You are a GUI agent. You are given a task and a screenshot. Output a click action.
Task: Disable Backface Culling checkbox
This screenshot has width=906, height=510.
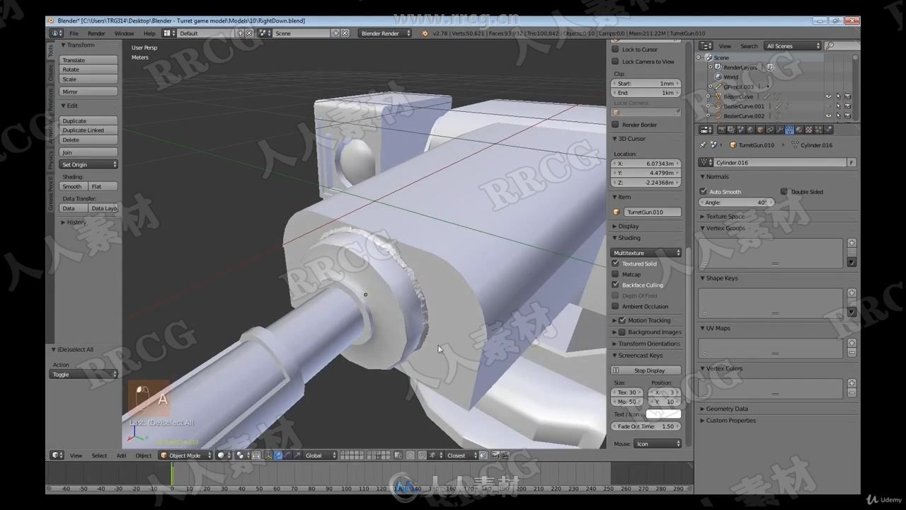coord(615,285)
